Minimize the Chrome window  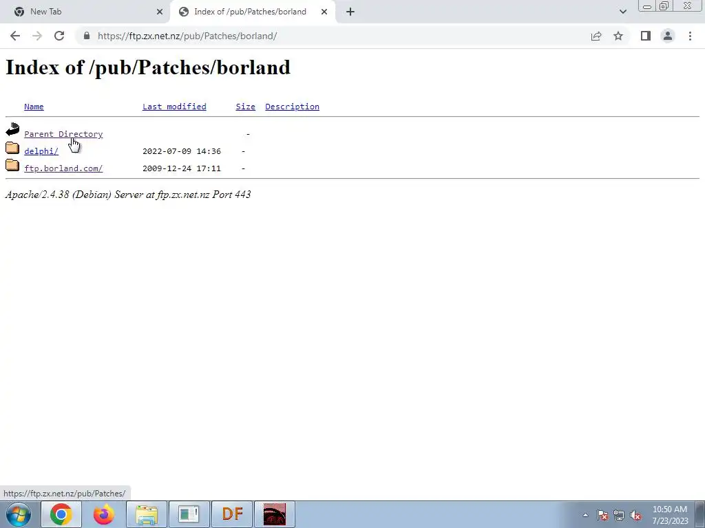tap(647, 6)
